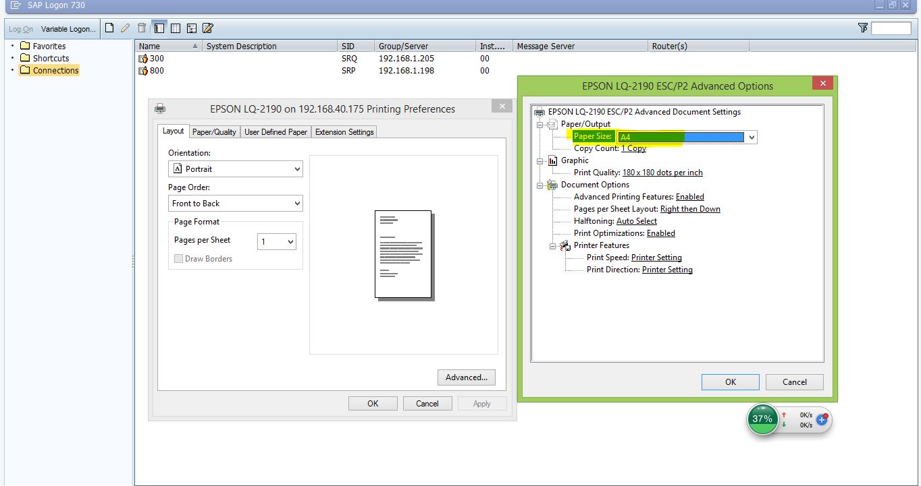The width and height of the screenshot is (921, 486).
Task: Click the Document Options printer icon
Action: click(x=552, y=185)
